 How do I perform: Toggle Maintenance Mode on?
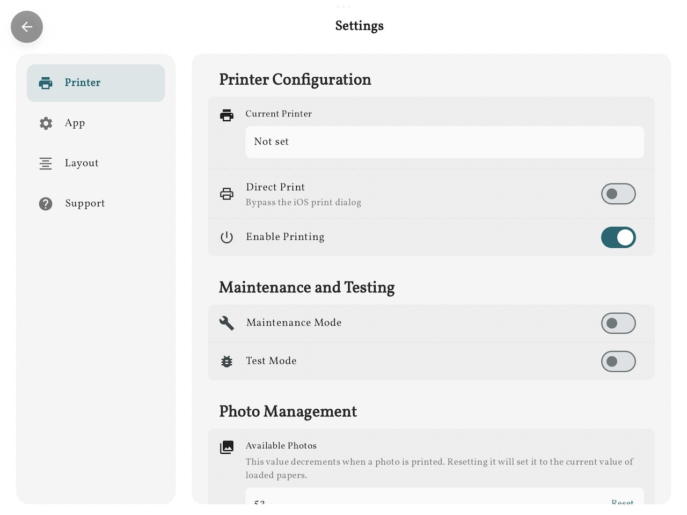[618, 323]
